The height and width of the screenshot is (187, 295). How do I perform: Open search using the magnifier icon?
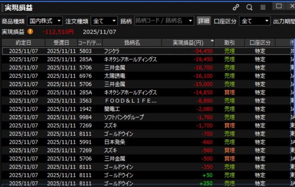click(x=249, y=7)
